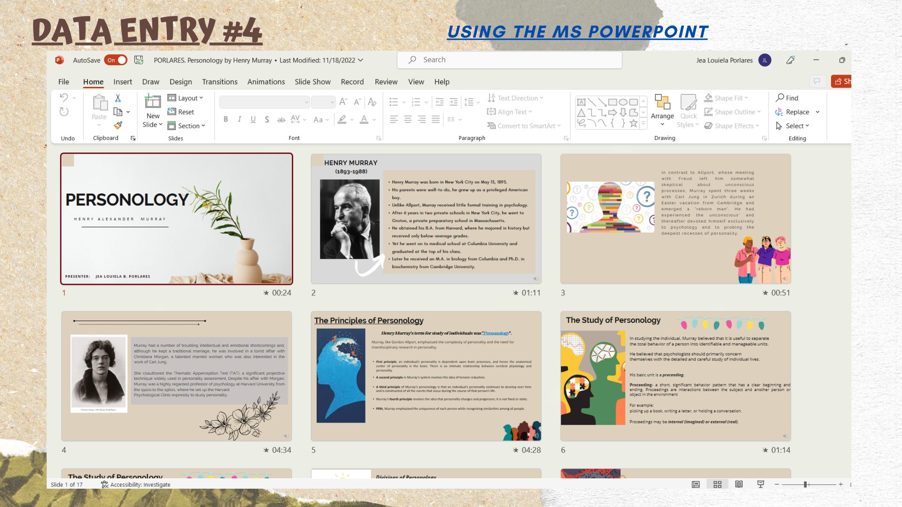Switch to Reading View in status bar

739,484
